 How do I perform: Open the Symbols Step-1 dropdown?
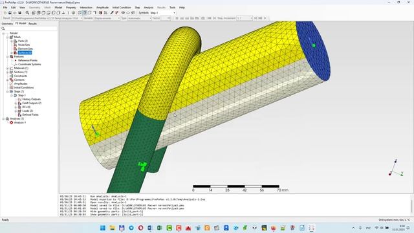162,13
